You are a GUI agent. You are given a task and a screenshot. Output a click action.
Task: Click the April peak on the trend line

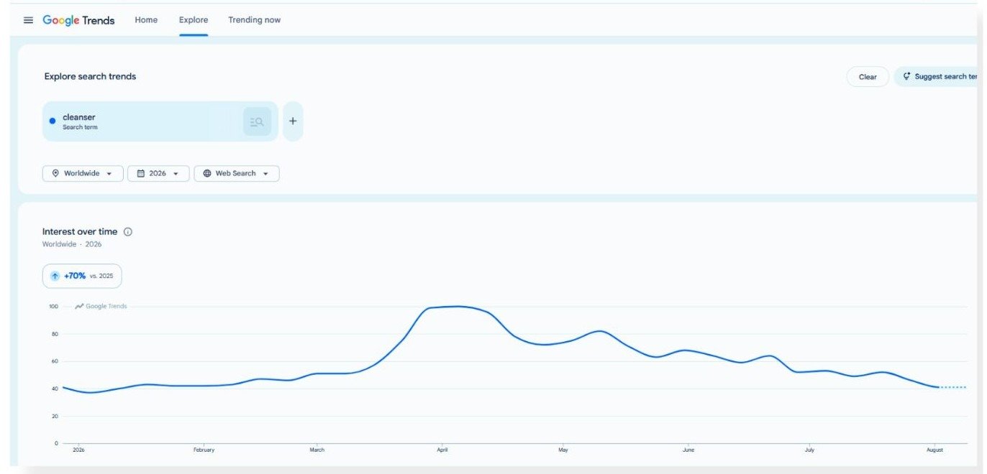[x=458, y=307]
